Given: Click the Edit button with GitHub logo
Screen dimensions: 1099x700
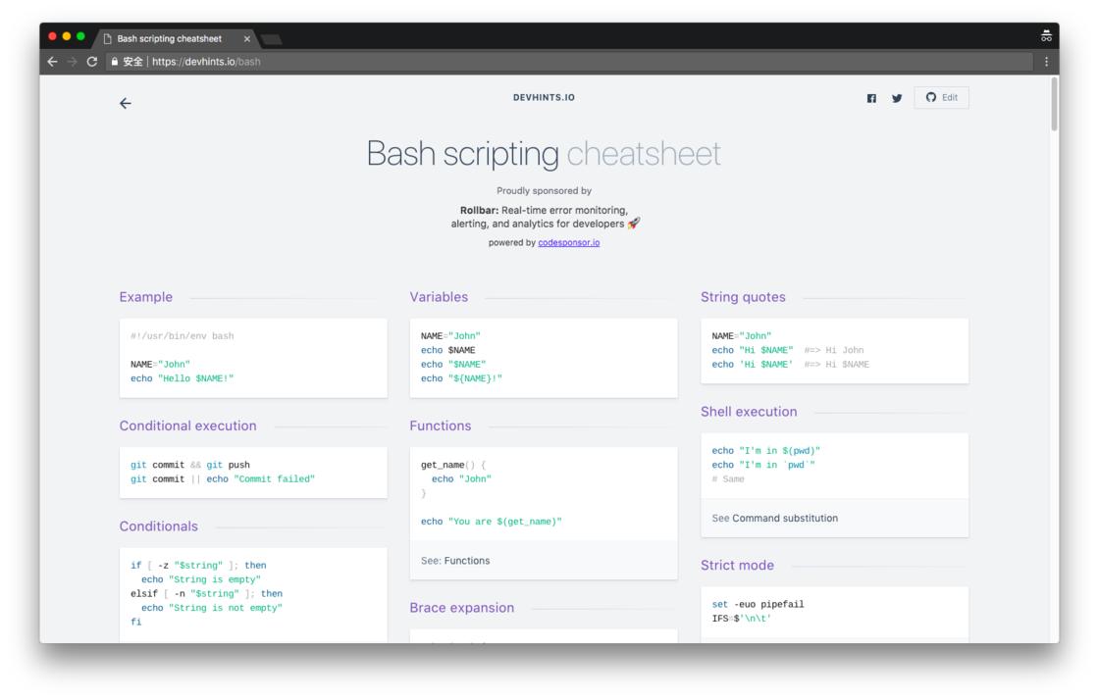Looking at the screenshot, I should (x=941, y=97).
